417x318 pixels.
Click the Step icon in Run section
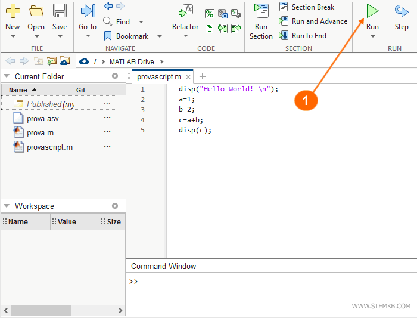(x=402, y=11)
